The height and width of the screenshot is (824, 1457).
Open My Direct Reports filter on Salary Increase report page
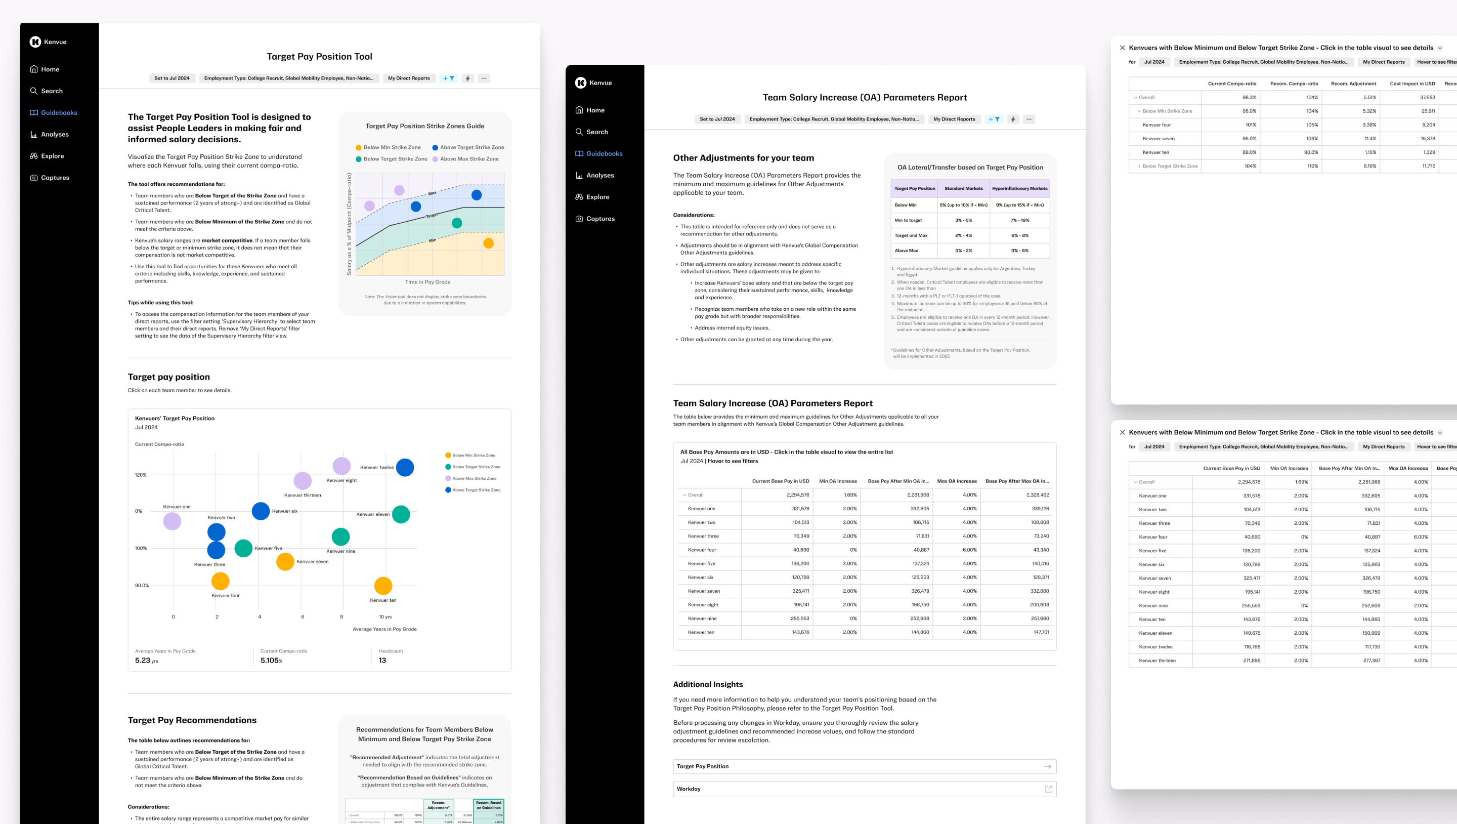click(954, 119)
